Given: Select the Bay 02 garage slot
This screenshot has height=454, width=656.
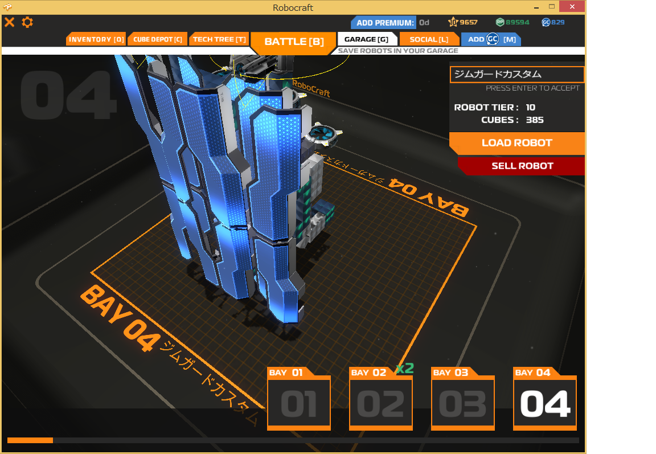Looking at the screenshot, I should coord(381,399).
